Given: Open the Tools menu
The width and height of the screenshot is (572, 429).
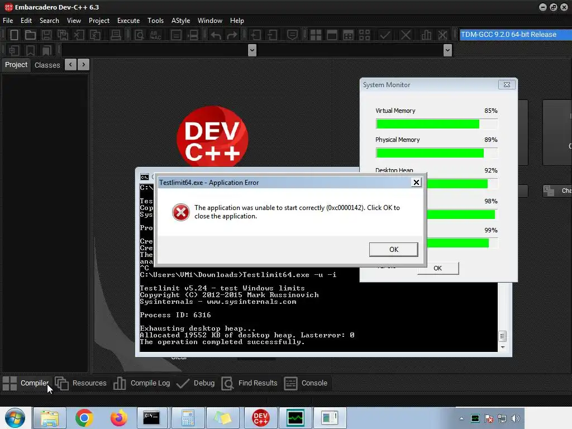Looking at the screenshot, I should point(155,21).
